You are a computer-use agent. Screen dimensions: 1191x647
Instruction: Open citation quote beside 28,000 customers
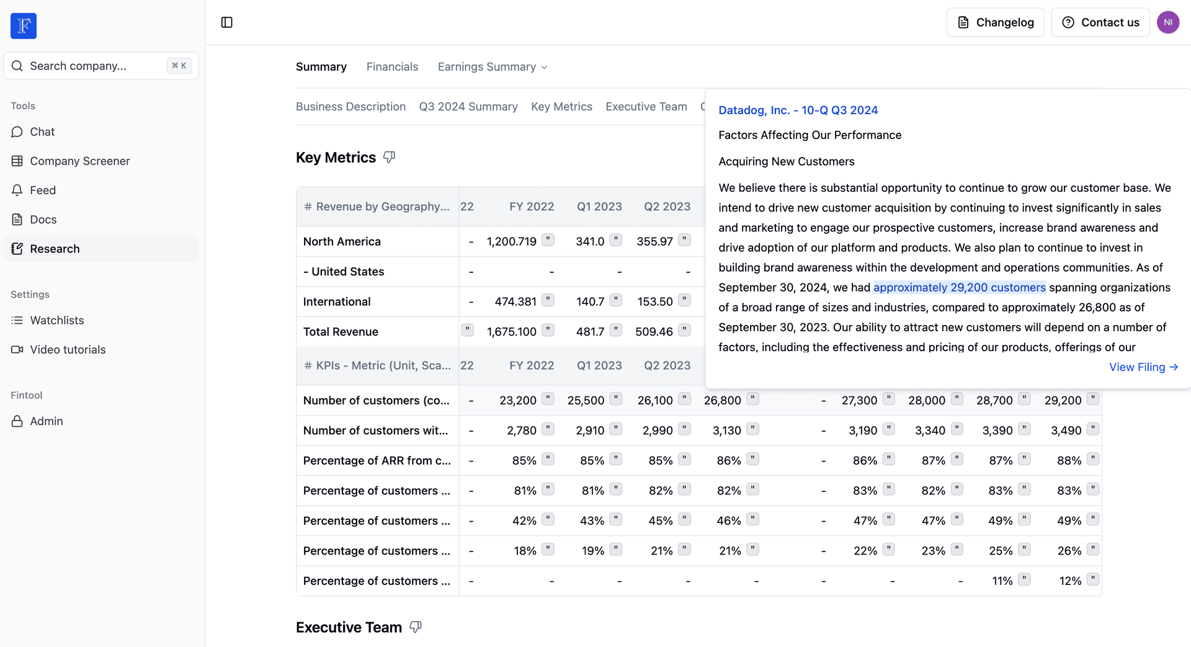pos(957,399)
